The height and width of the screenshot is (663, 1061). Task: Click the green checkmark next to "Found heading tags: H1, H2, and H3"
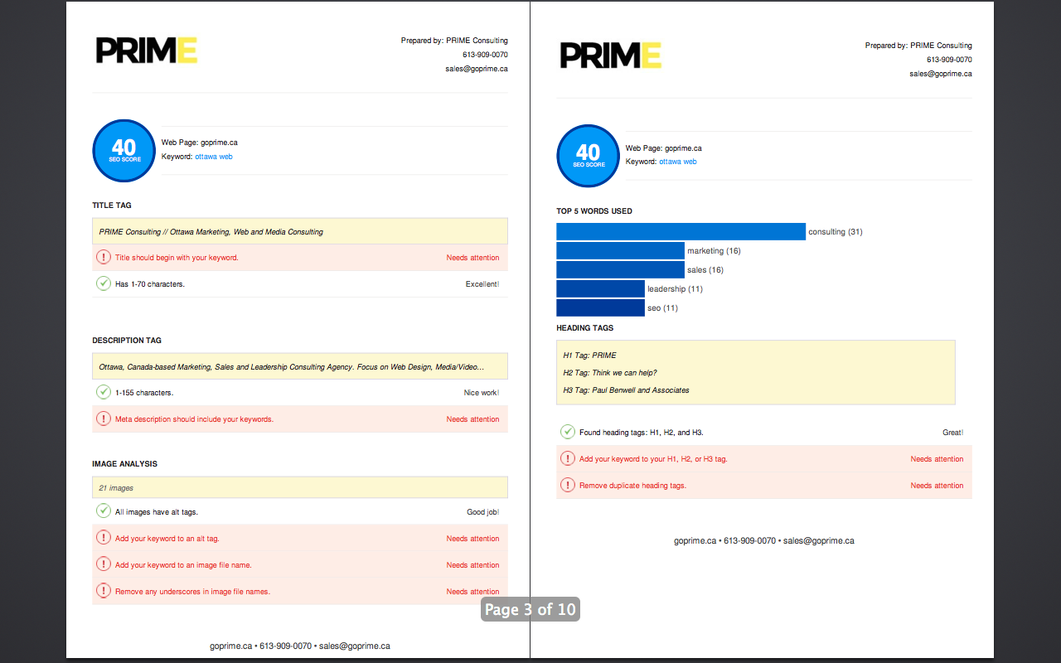point(568,432)
